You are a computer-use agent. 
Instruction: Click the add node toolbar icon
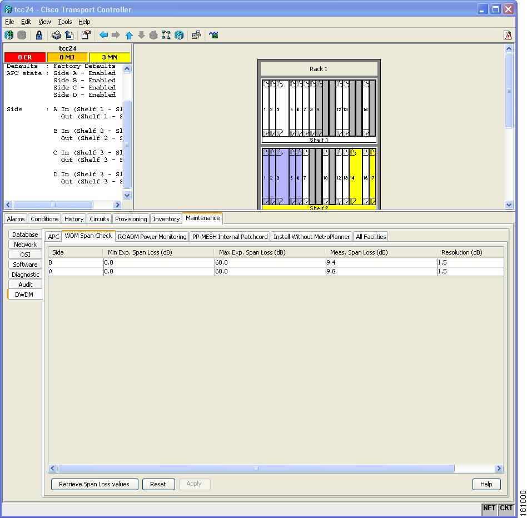9,35
